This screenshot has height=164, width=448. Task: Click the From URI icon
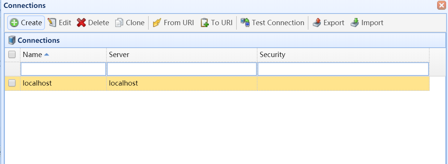[157, 23]
